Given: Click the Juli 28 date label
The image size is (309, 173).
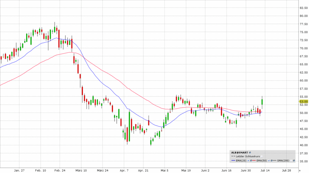Looking at the screenshot, I should [x=287, y=171].
